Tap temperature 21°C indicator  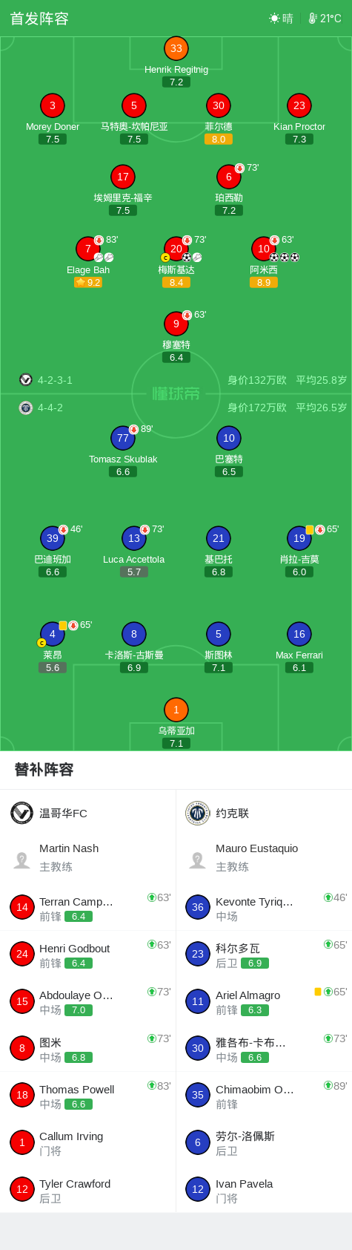coord(325,19)
